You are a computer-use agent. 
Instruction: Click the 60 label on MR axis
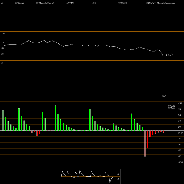pos(180,115)
